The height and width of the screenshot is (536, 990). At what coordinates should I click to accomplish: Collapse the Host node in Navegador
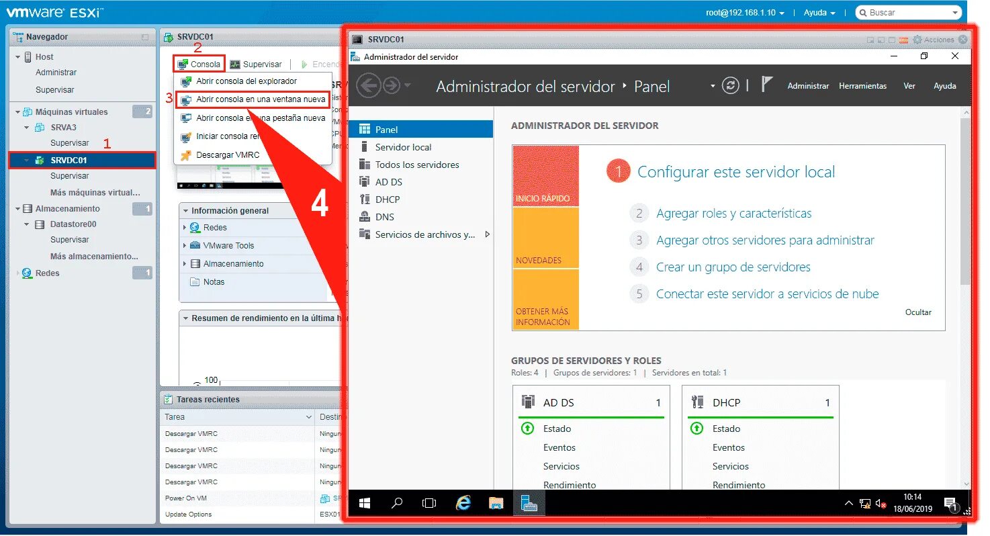(18, 57)
